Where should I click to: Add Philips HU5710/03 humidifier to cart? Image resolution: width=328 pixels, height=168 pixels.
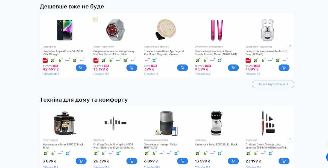click(183, 161)
